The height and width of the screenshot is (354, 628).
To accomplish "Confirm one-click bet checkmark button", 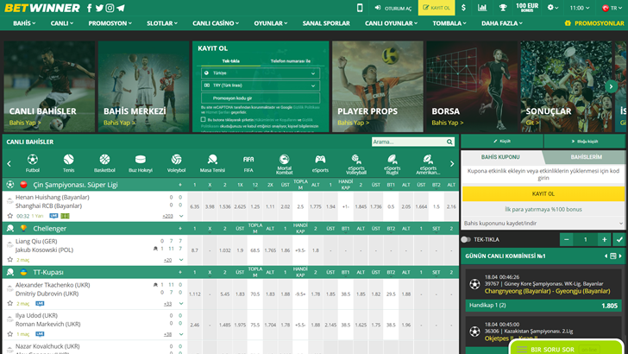I will 619,239.
